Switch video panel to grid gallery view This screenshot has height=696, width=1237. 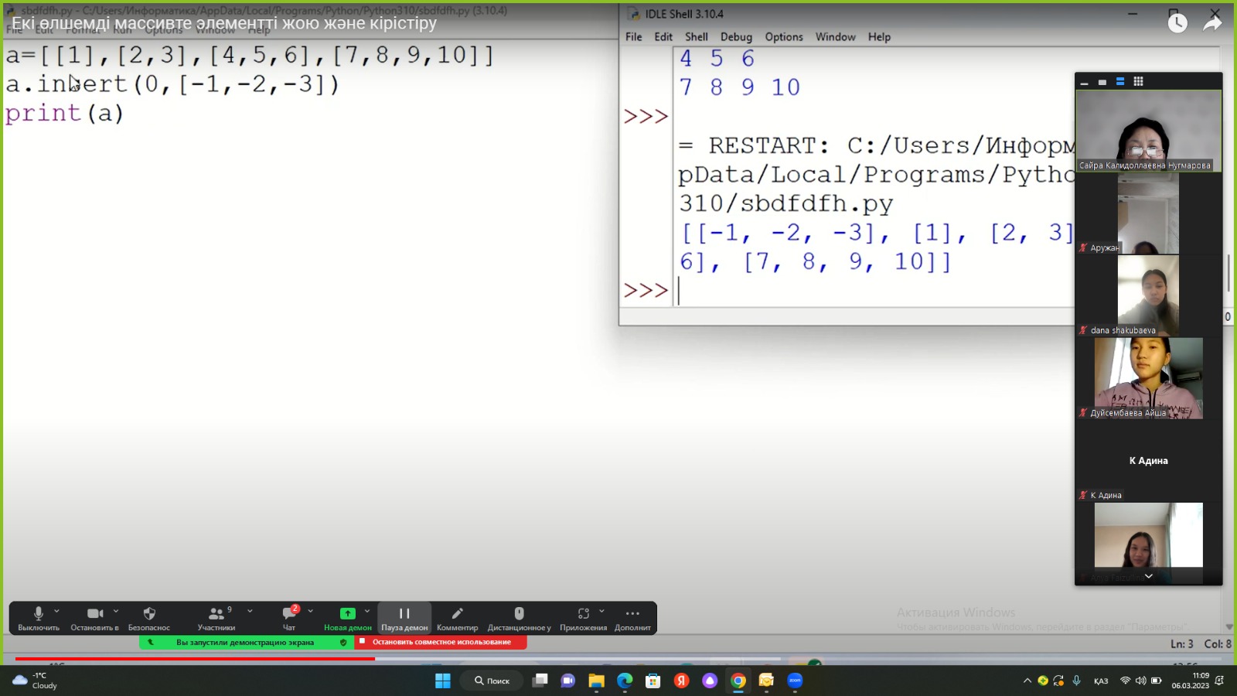(x=1138, y=81)
